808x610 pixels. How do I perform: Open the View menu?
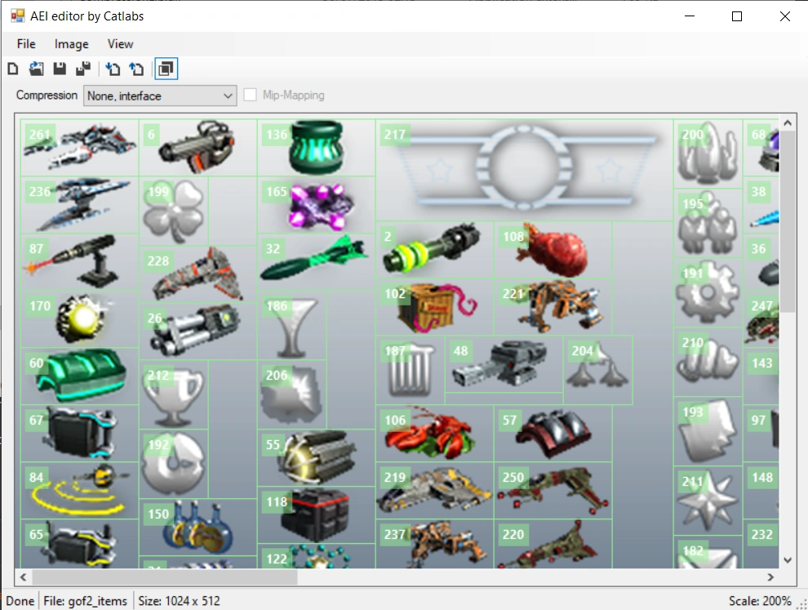(120, 44)
